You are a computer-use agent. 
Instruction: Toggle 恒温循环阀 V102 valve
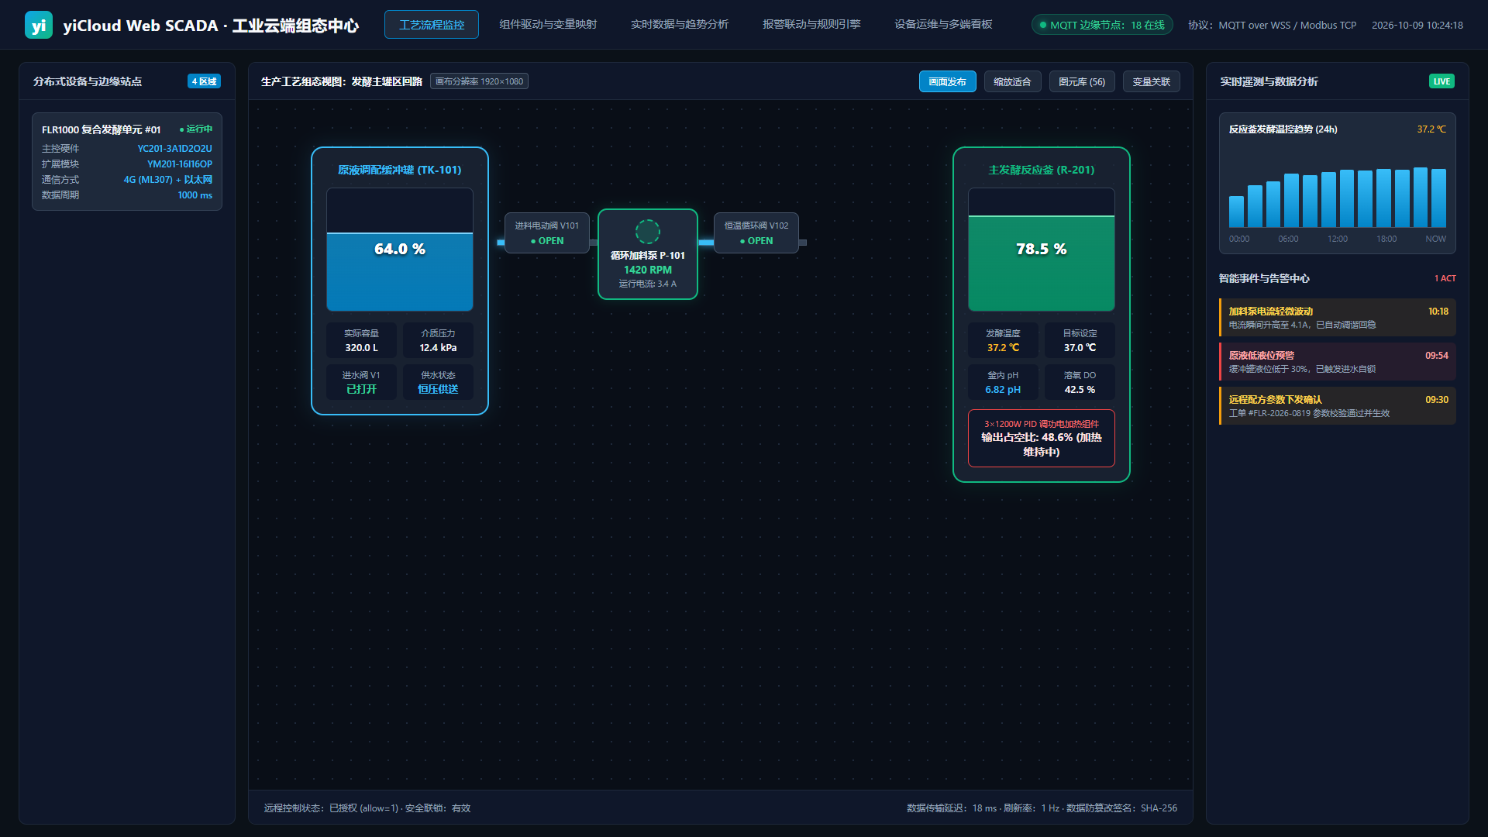pos(756,233)
